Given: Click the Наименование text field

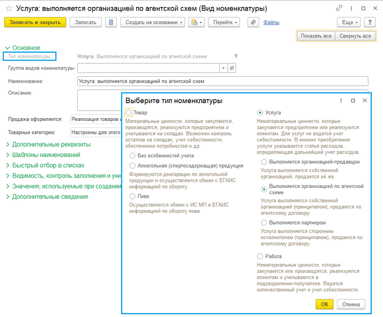Looking at the screenshot, I should pos(223,81).
